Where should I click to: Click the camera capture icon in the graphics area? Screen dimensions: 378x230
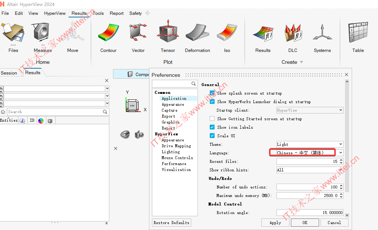(139, 134)
